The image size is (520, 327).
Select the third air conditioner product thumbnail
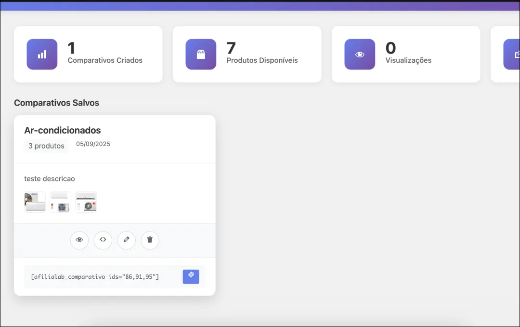(x=86, y=202)
